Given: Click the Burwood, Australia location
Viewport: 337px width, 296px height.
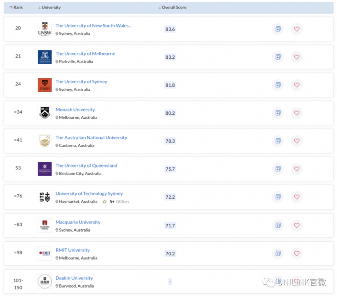Looking at the screenshot, I should pyautogui.click(x=75, y=286).
